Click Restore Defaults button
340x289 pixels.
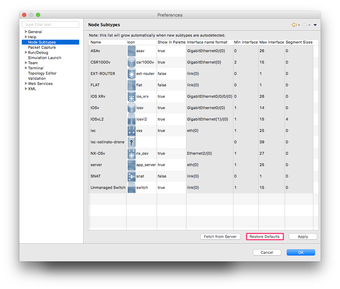(x=265, y=237)
